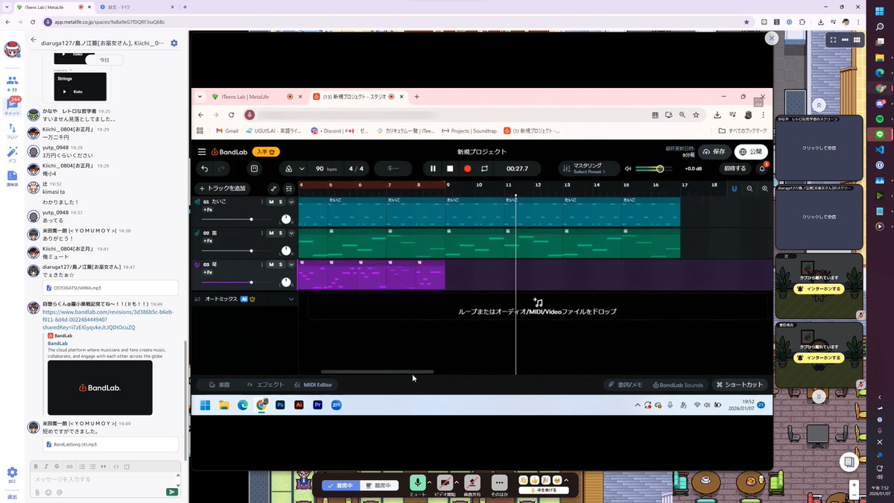Open the 楽器 instrument tab

pos(220,385)
